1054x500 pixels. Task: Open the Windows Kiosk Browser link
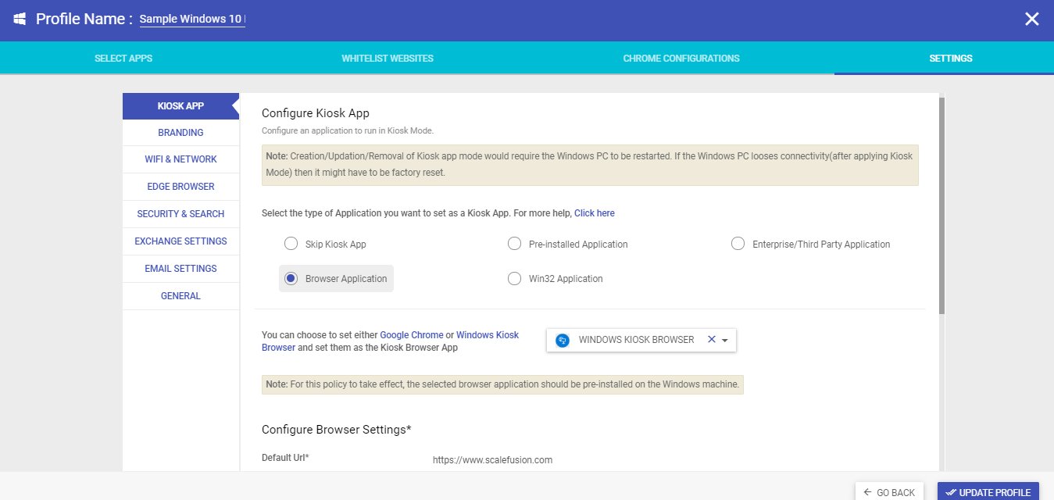pyautogui.click(x=390, y=341)
